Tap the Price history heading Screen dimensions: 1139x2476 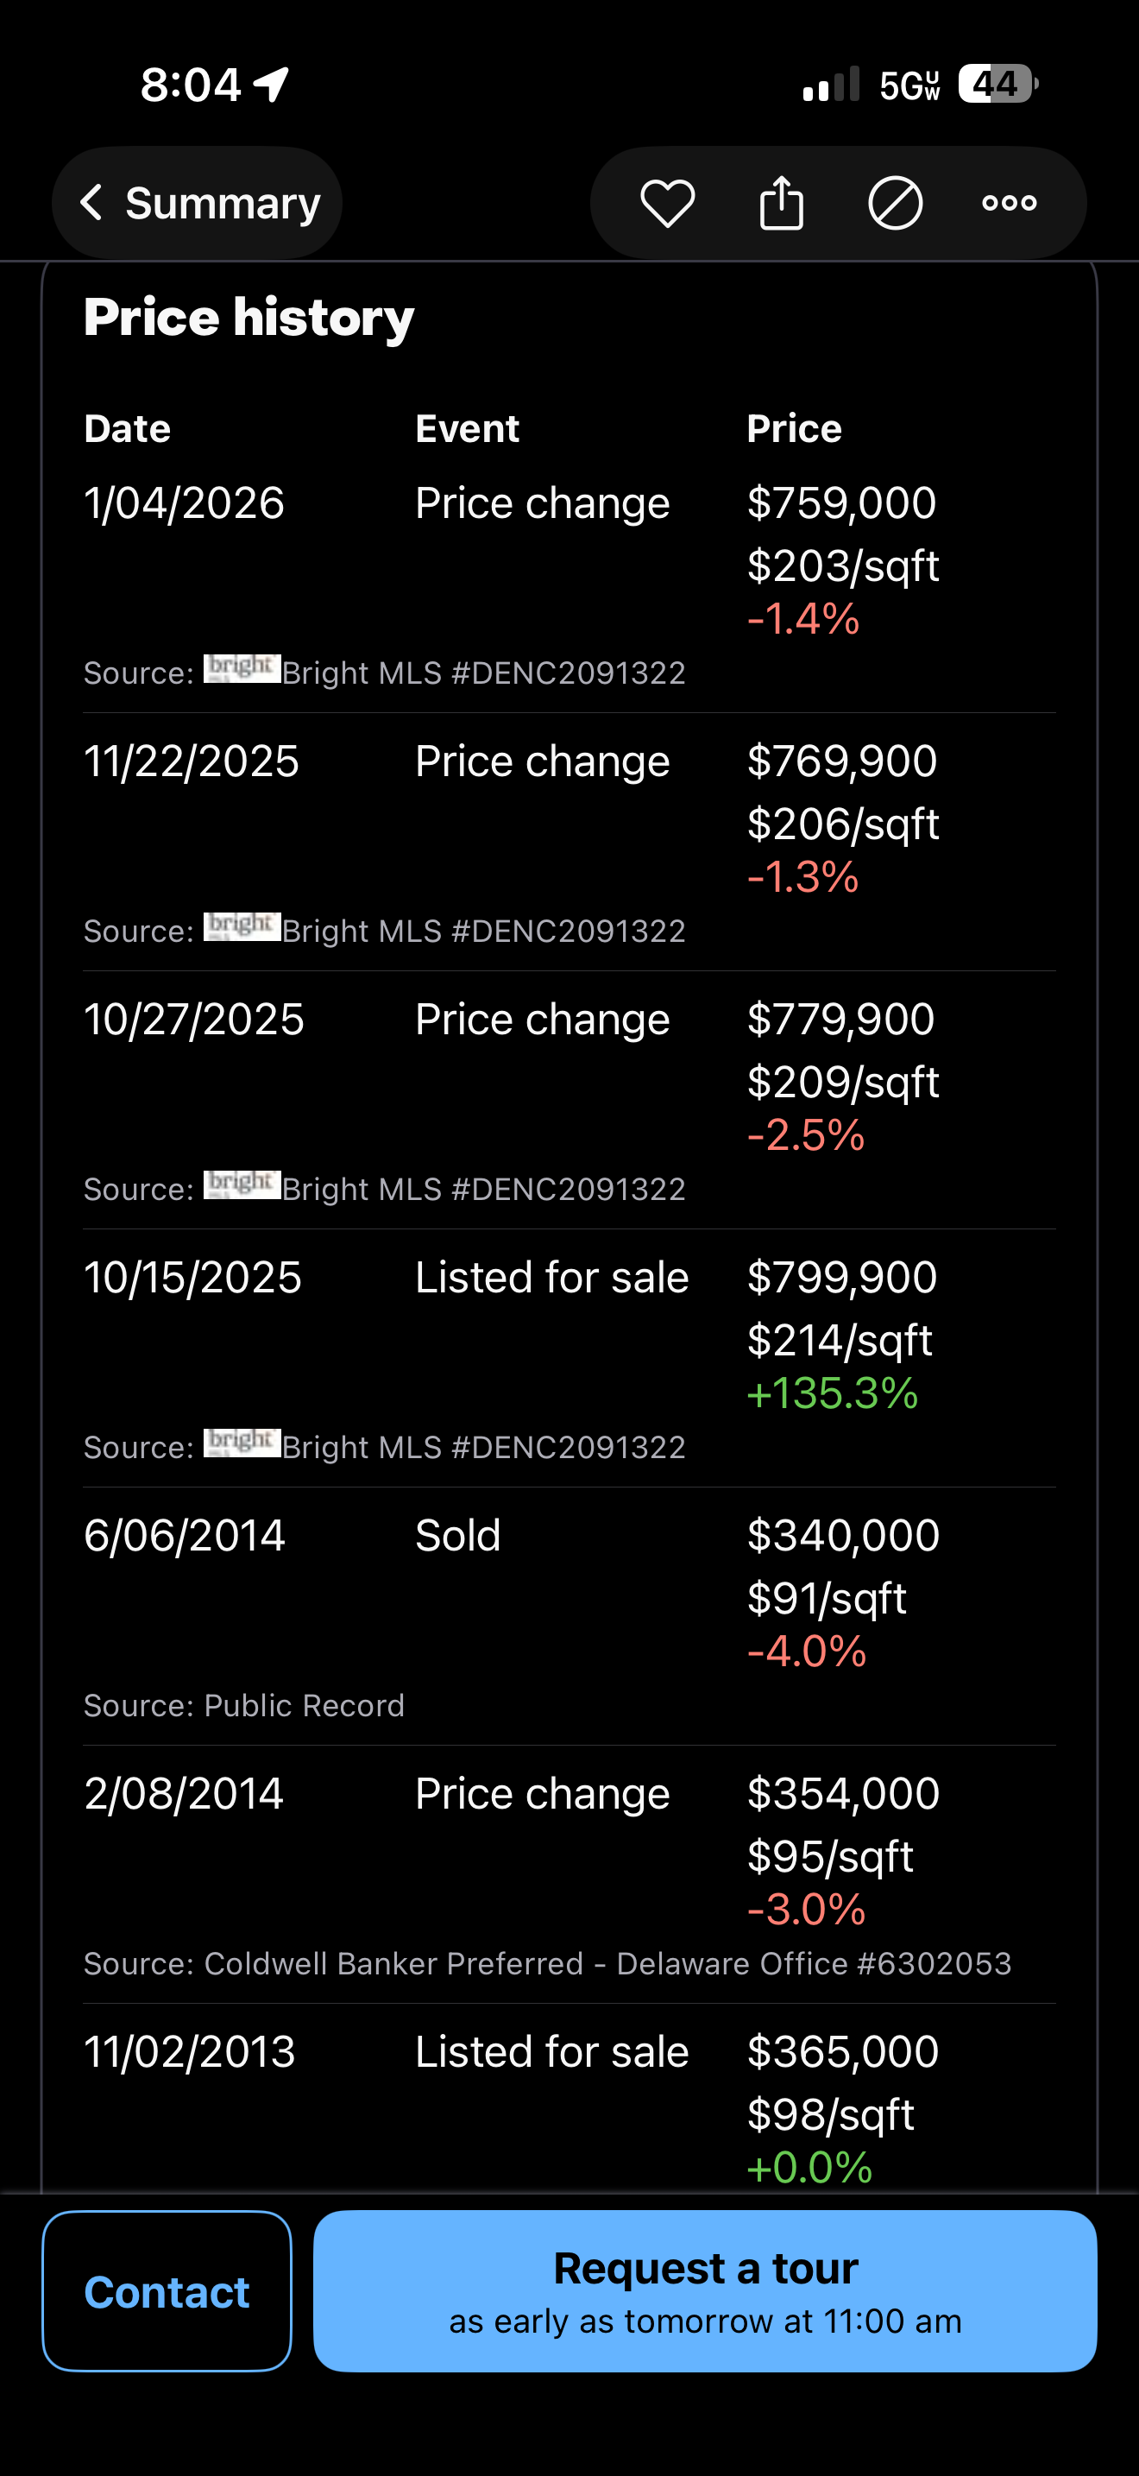(x=249, y=317)
